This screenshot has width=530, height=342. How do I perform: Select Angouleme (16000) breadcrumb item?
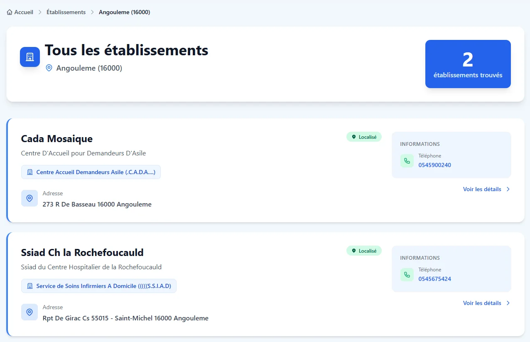pos(124,12)
